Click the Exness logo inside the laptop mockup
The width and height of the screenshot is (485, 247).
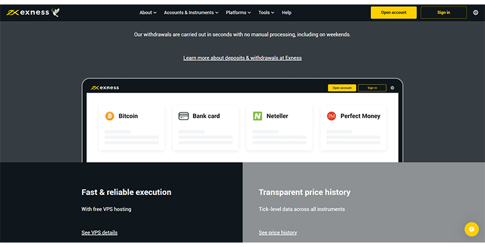click(105, 88)
